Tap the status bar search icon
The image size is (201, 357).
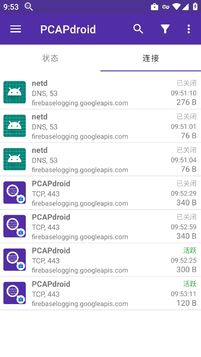[x=28, y=7]
